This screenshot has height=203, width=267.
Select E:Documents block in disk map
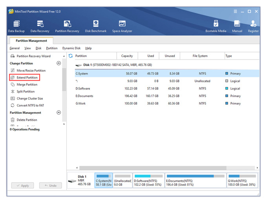tap(196, 180)
